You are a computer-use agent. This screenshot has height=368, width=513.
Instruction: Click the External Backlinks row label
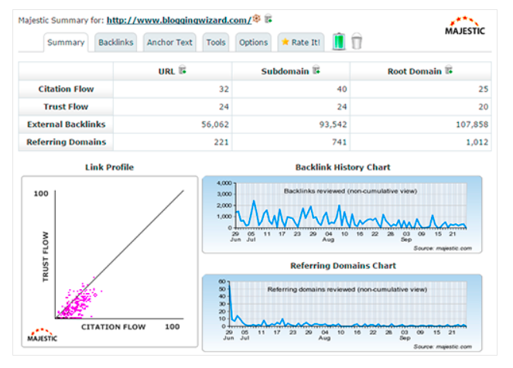(66, 124)
